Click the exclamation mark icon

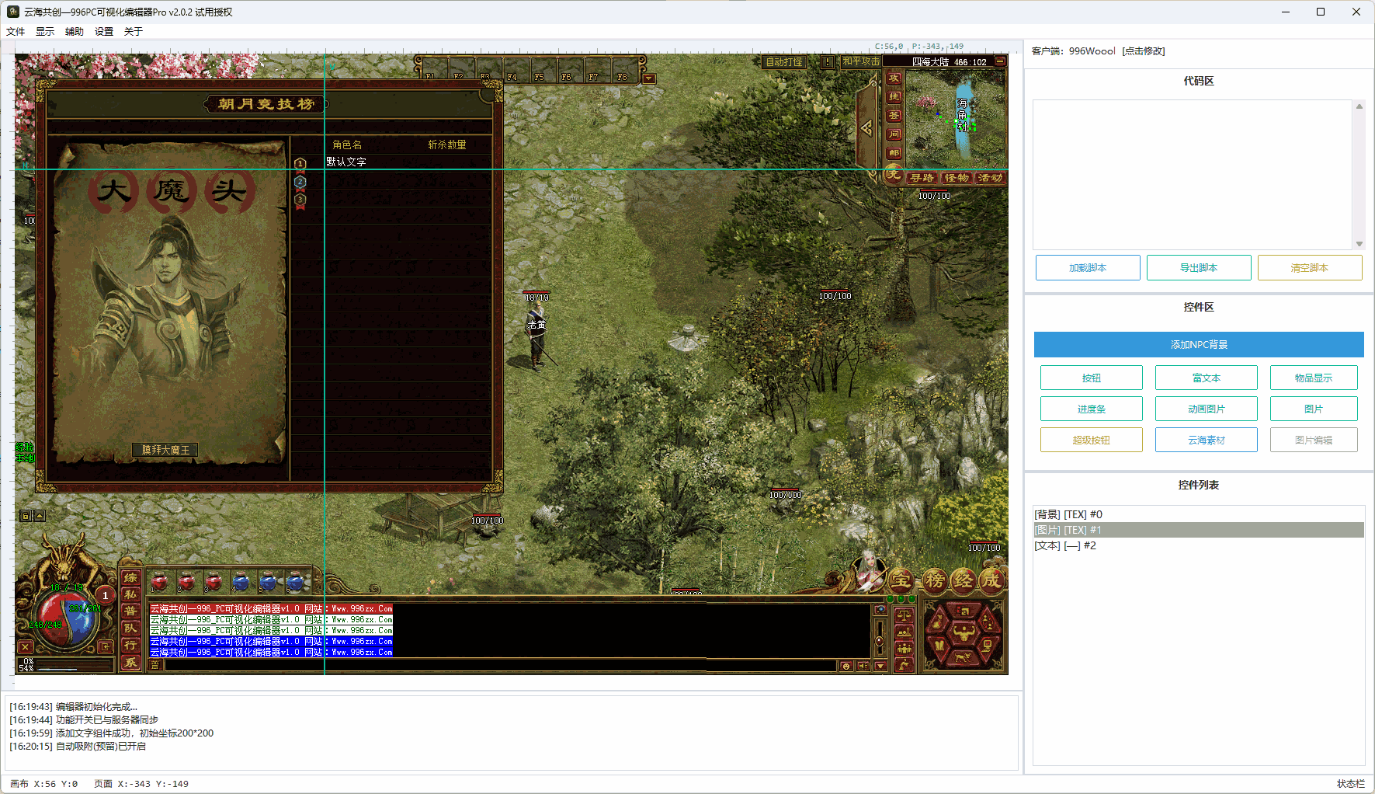(x=828, y=62)
